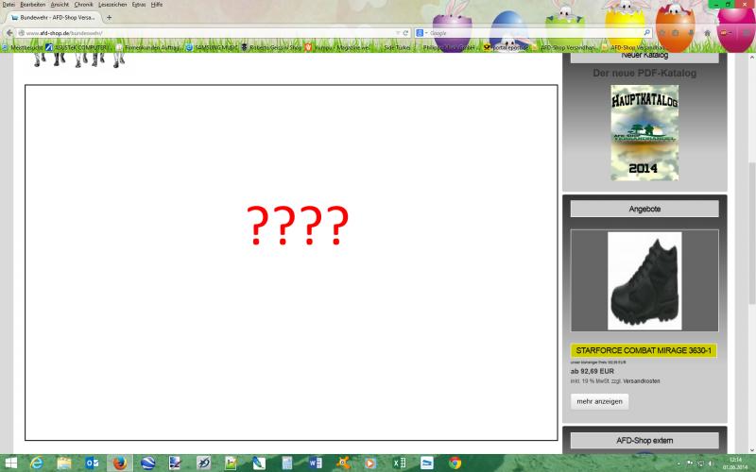This screenshot has height=472, width=756.
Task: Open the Lesezeichen menu
Action: [x=112, y=4]
